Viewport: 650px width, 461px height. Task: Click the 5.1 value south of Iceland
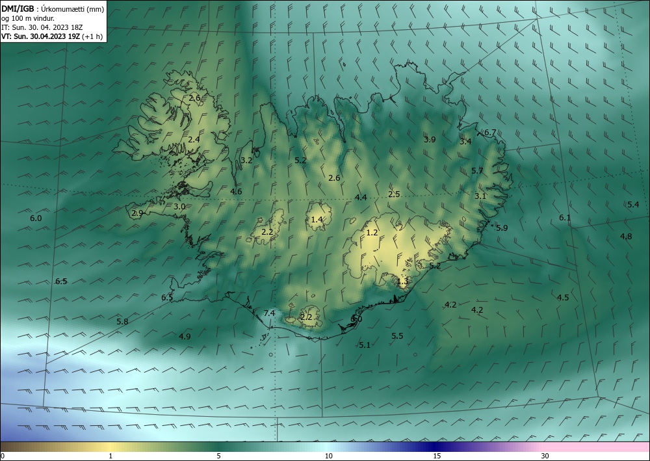365,345
